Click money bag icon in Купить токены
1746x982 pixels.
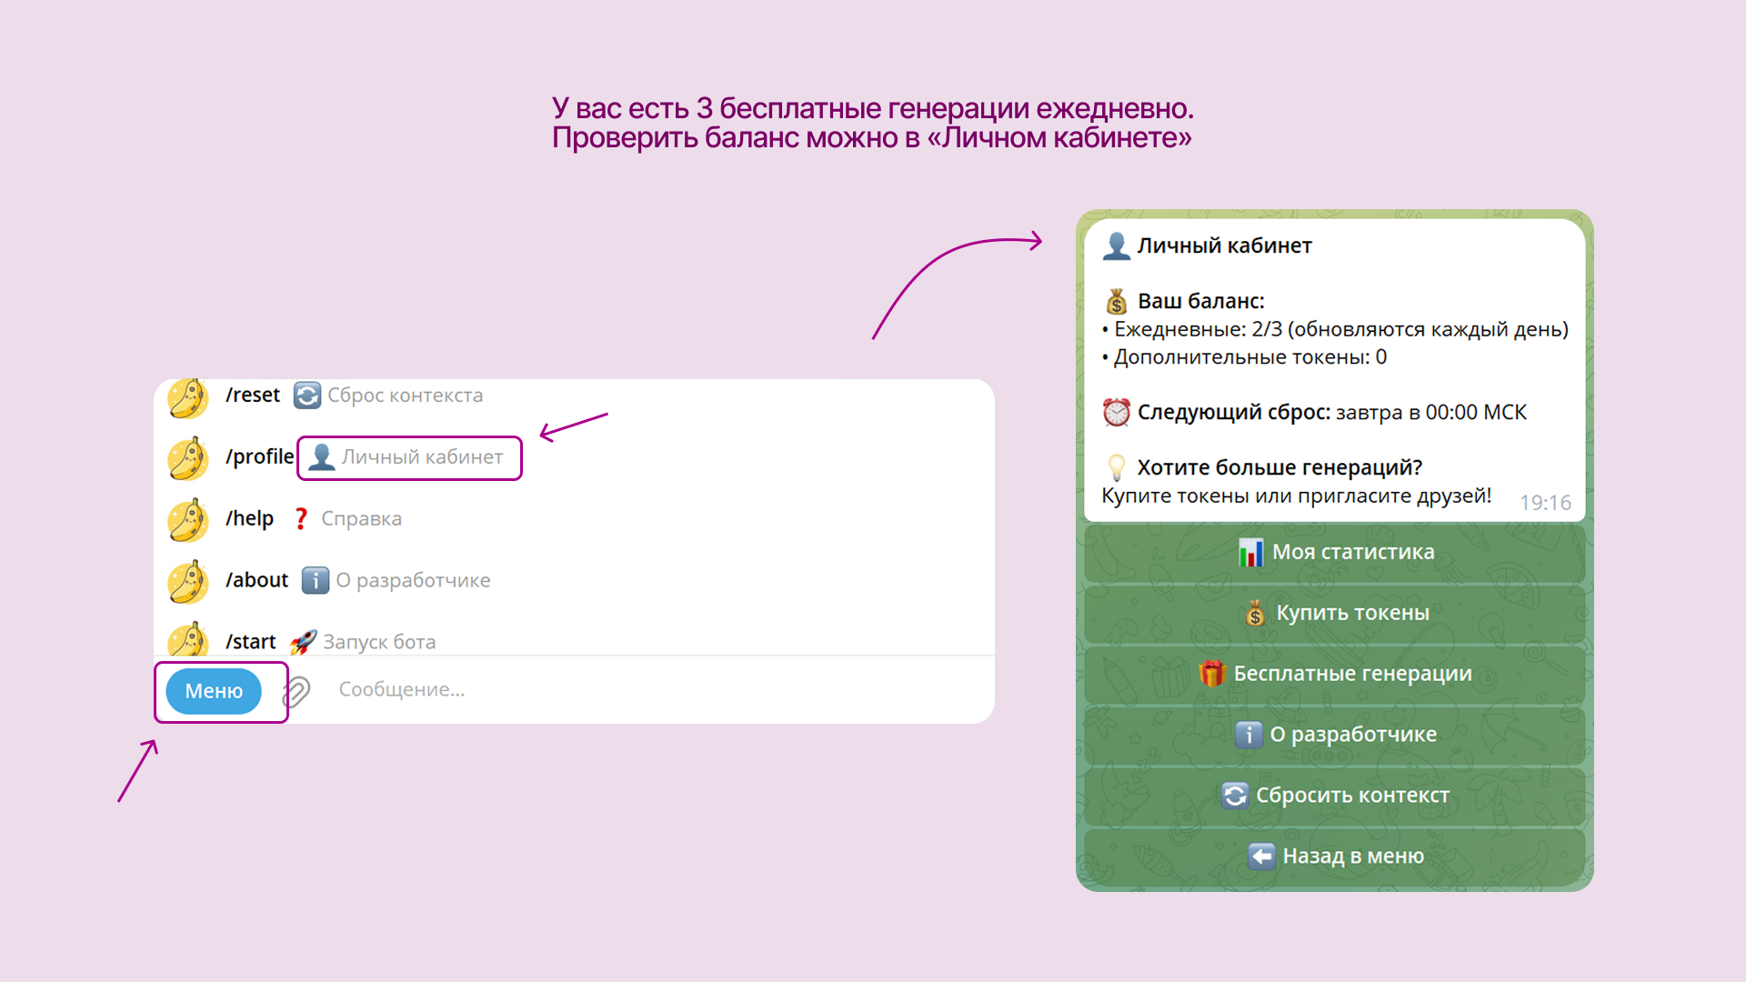1255,614
